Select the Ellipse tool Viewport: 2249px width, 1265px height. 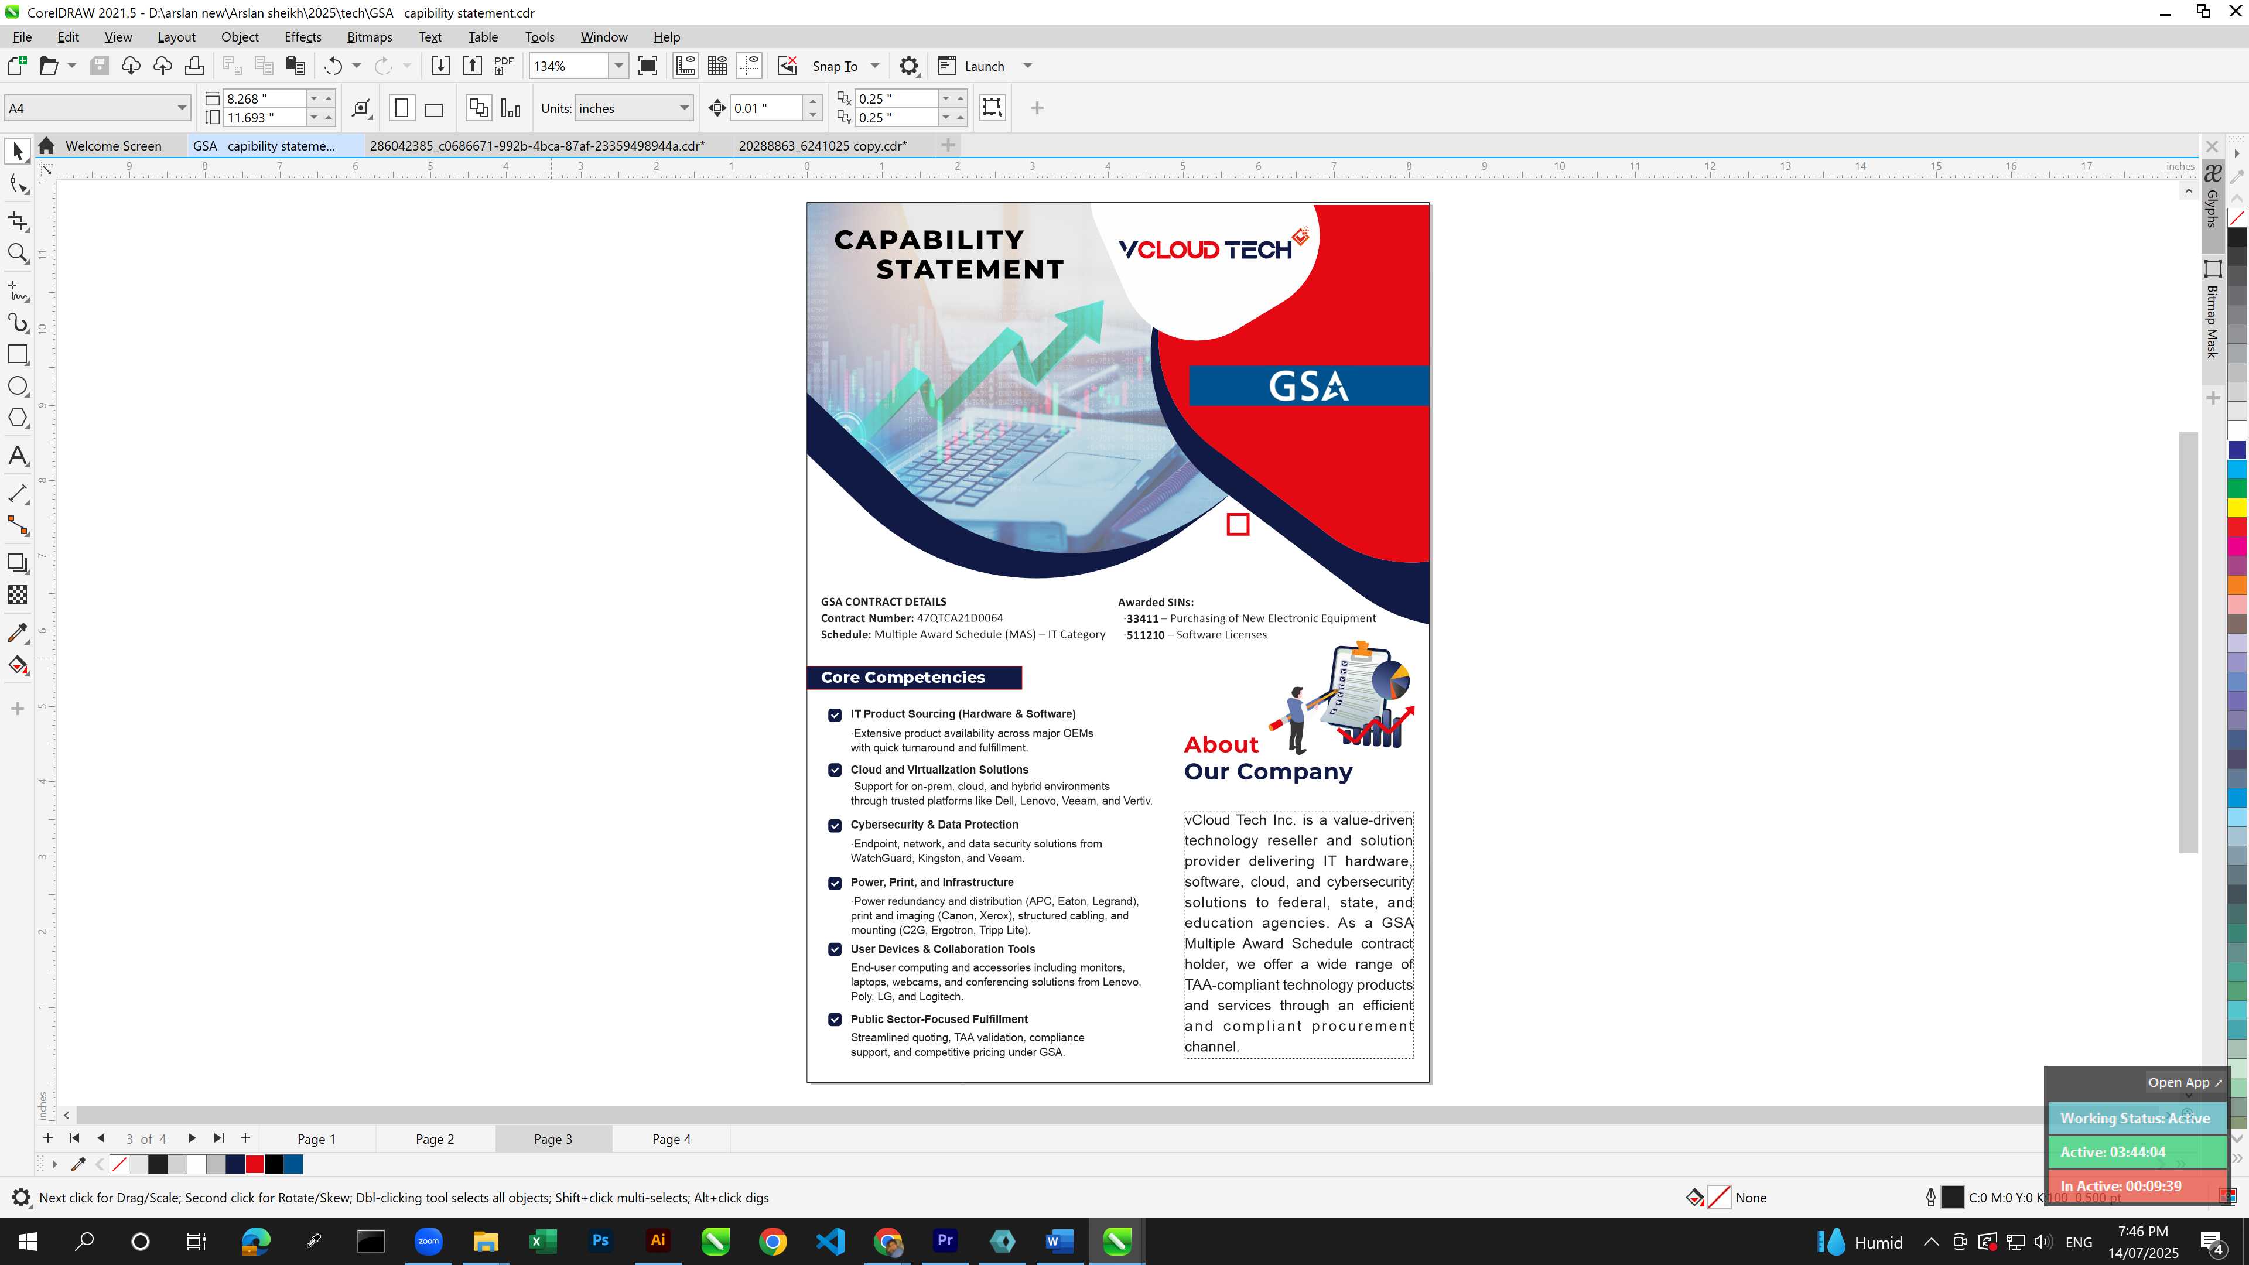click(18, 386)
